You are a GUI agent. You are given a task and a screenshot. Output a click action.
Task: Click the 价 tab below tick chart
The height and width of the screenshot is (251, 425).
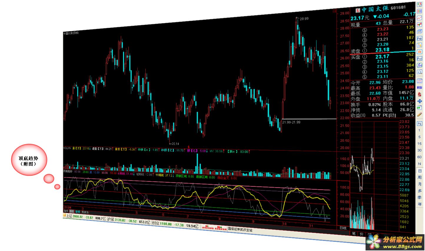[361, 235]
